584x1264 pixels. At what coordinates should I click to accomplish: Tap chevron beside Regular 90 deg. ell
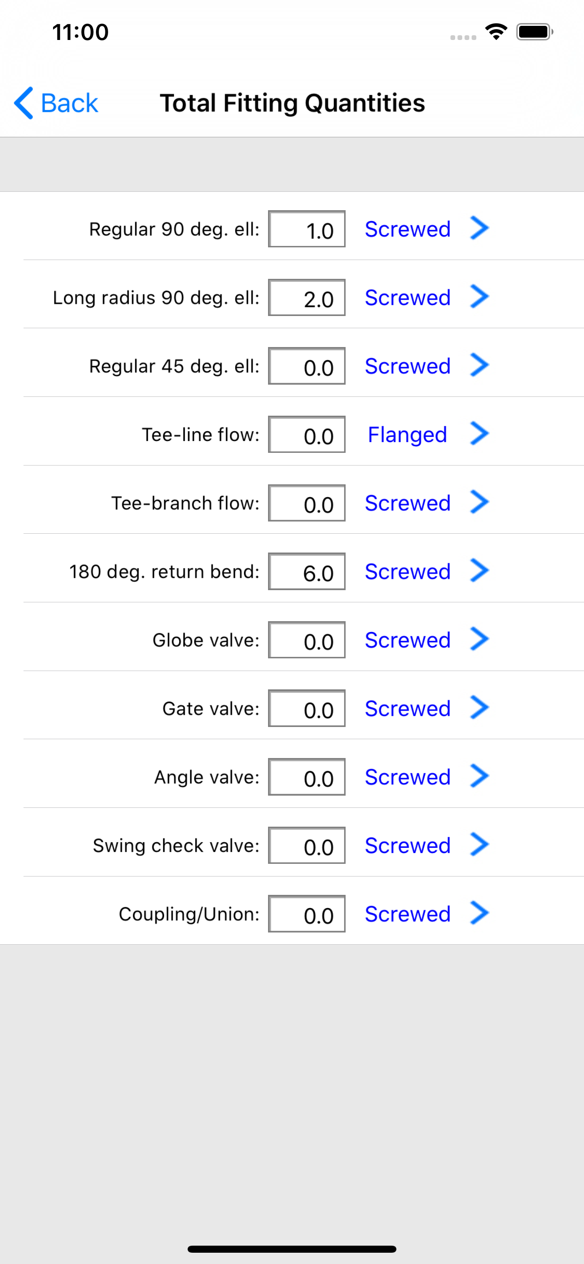480,228
